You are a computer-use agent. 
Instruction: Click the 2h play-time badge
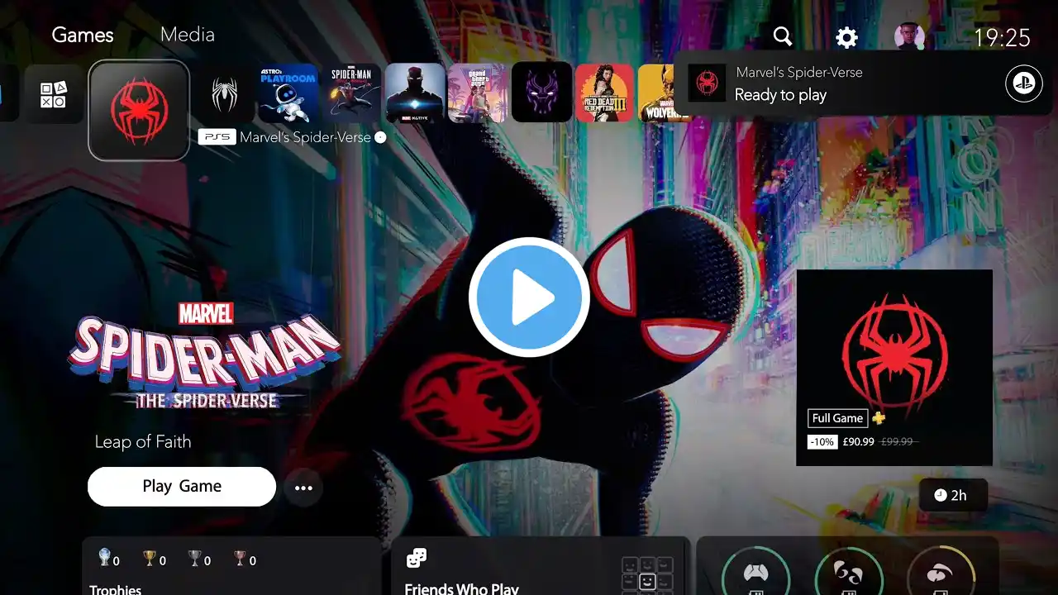pos(953,495)
